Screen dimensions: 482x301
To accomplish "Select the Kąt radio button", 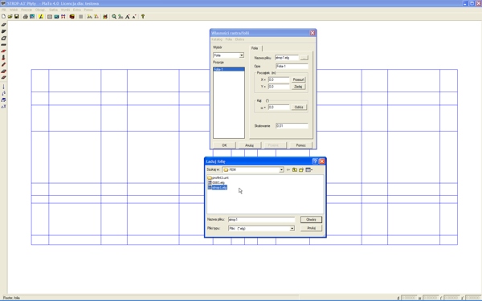I will (x=268, y=101).
